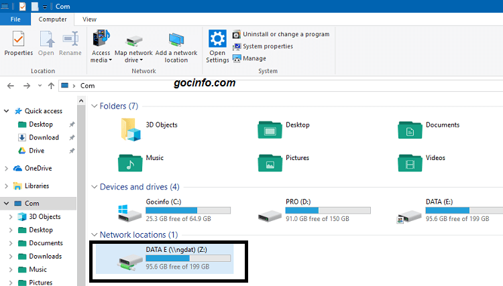Image resolution: width=503 pixels, height=286 pixels.
Task: Switch to the View tab
Action: (x=89, y=19)
